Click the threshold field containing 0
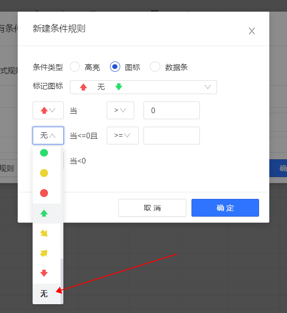Screen dimensions: 287x313 [171, 110]
